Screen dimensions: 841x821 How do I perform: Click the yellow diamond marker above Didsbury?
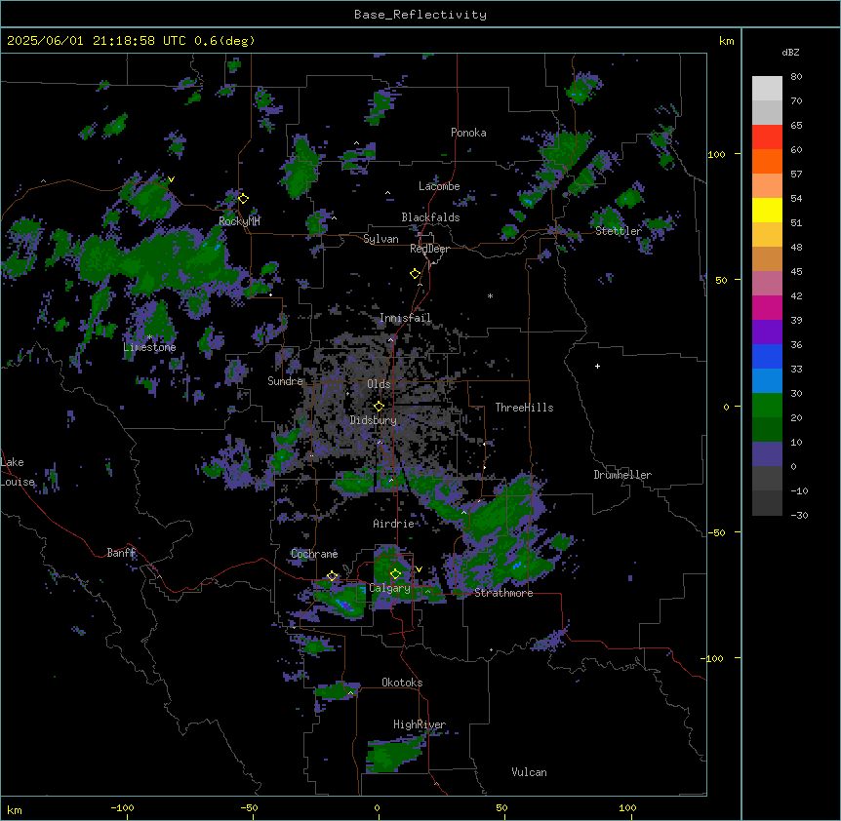tap(379, 406)
